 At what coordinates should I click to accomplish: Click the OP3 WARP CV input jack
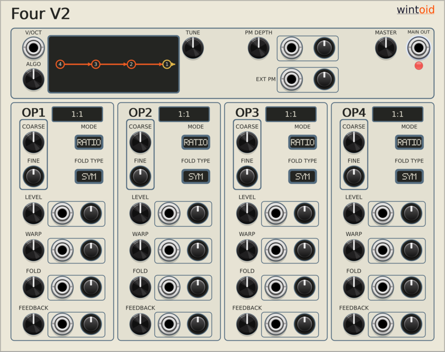275,250
